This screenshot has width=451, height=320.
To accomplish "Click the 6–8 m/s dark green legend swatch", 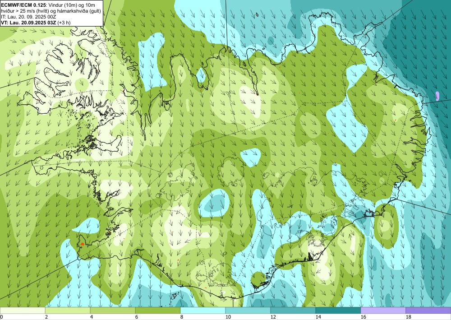I will [x=158, y=311].
